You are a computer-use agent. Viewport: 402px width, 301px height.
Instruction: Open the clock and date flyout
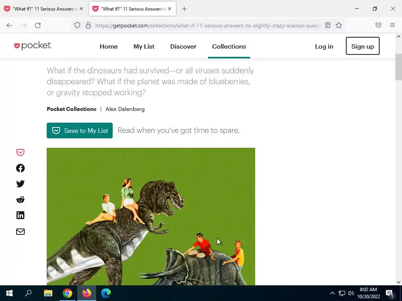pyautogui.click(x=368, y=293)
